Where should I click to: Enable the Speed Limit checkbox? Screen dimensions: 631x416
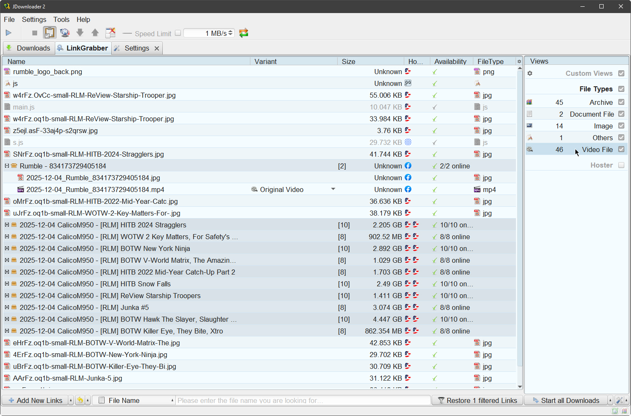coord(178,33)
